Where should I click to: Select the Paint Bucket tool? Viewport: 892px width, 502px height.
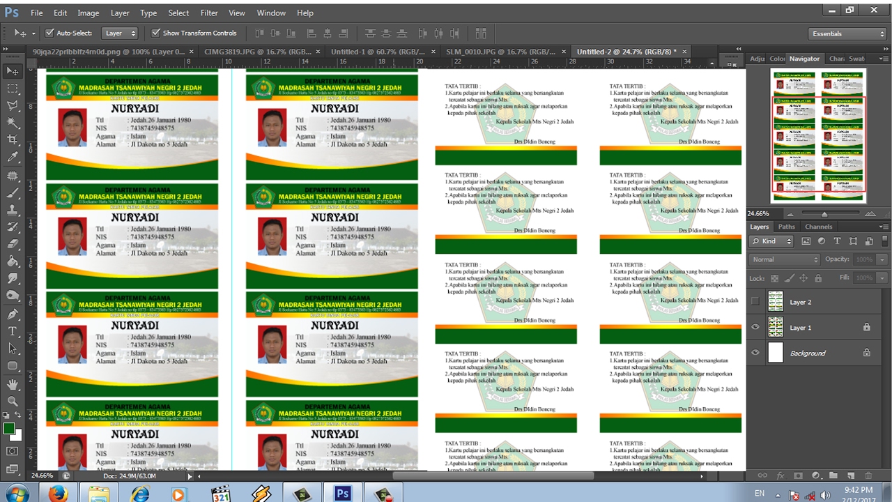pyautogui.click(x=13, y=261)
